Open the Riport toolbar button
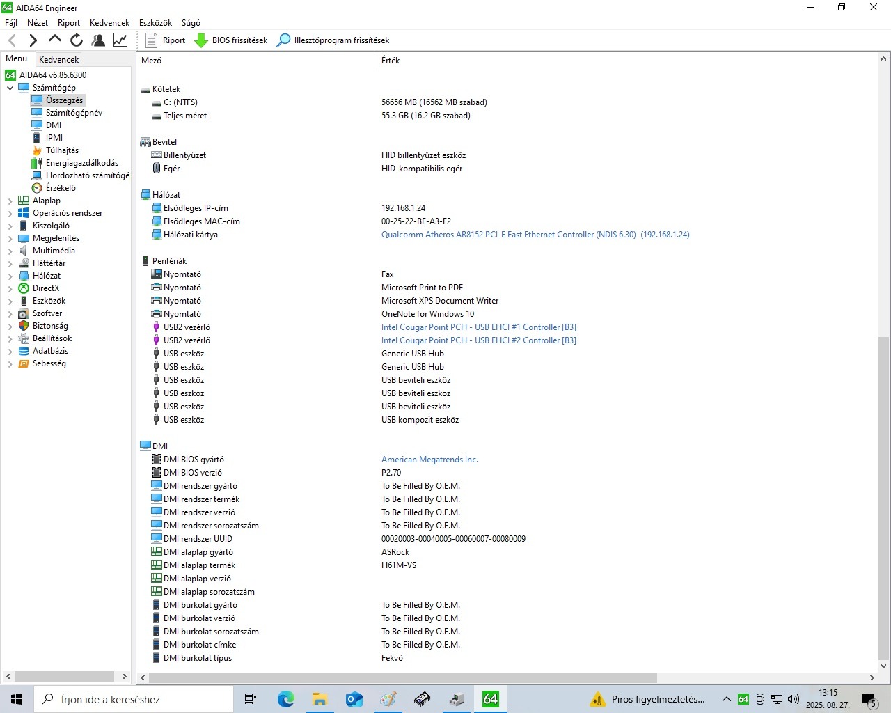891x713 pixels. click(x=166, y=40)
